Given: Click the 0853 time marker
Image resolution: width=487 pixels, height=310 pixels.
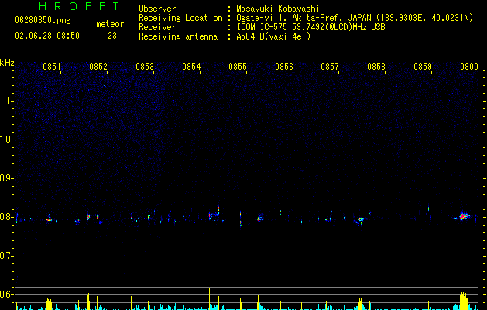Looking at the screenshot, I should pyautogui.click(x=145, y=67).
